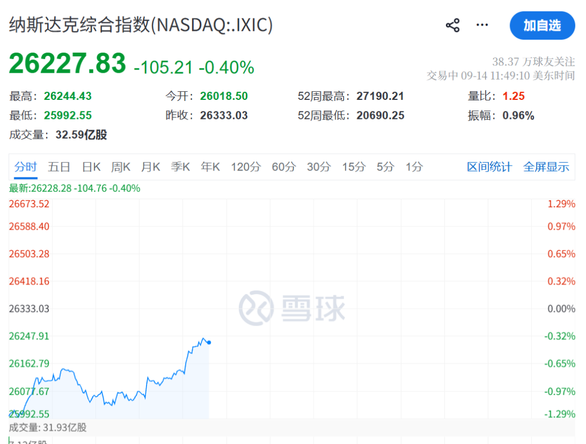586x444 pixels.
Task: Open the three-dot more options menu
Action: click(x=482, y=25)
